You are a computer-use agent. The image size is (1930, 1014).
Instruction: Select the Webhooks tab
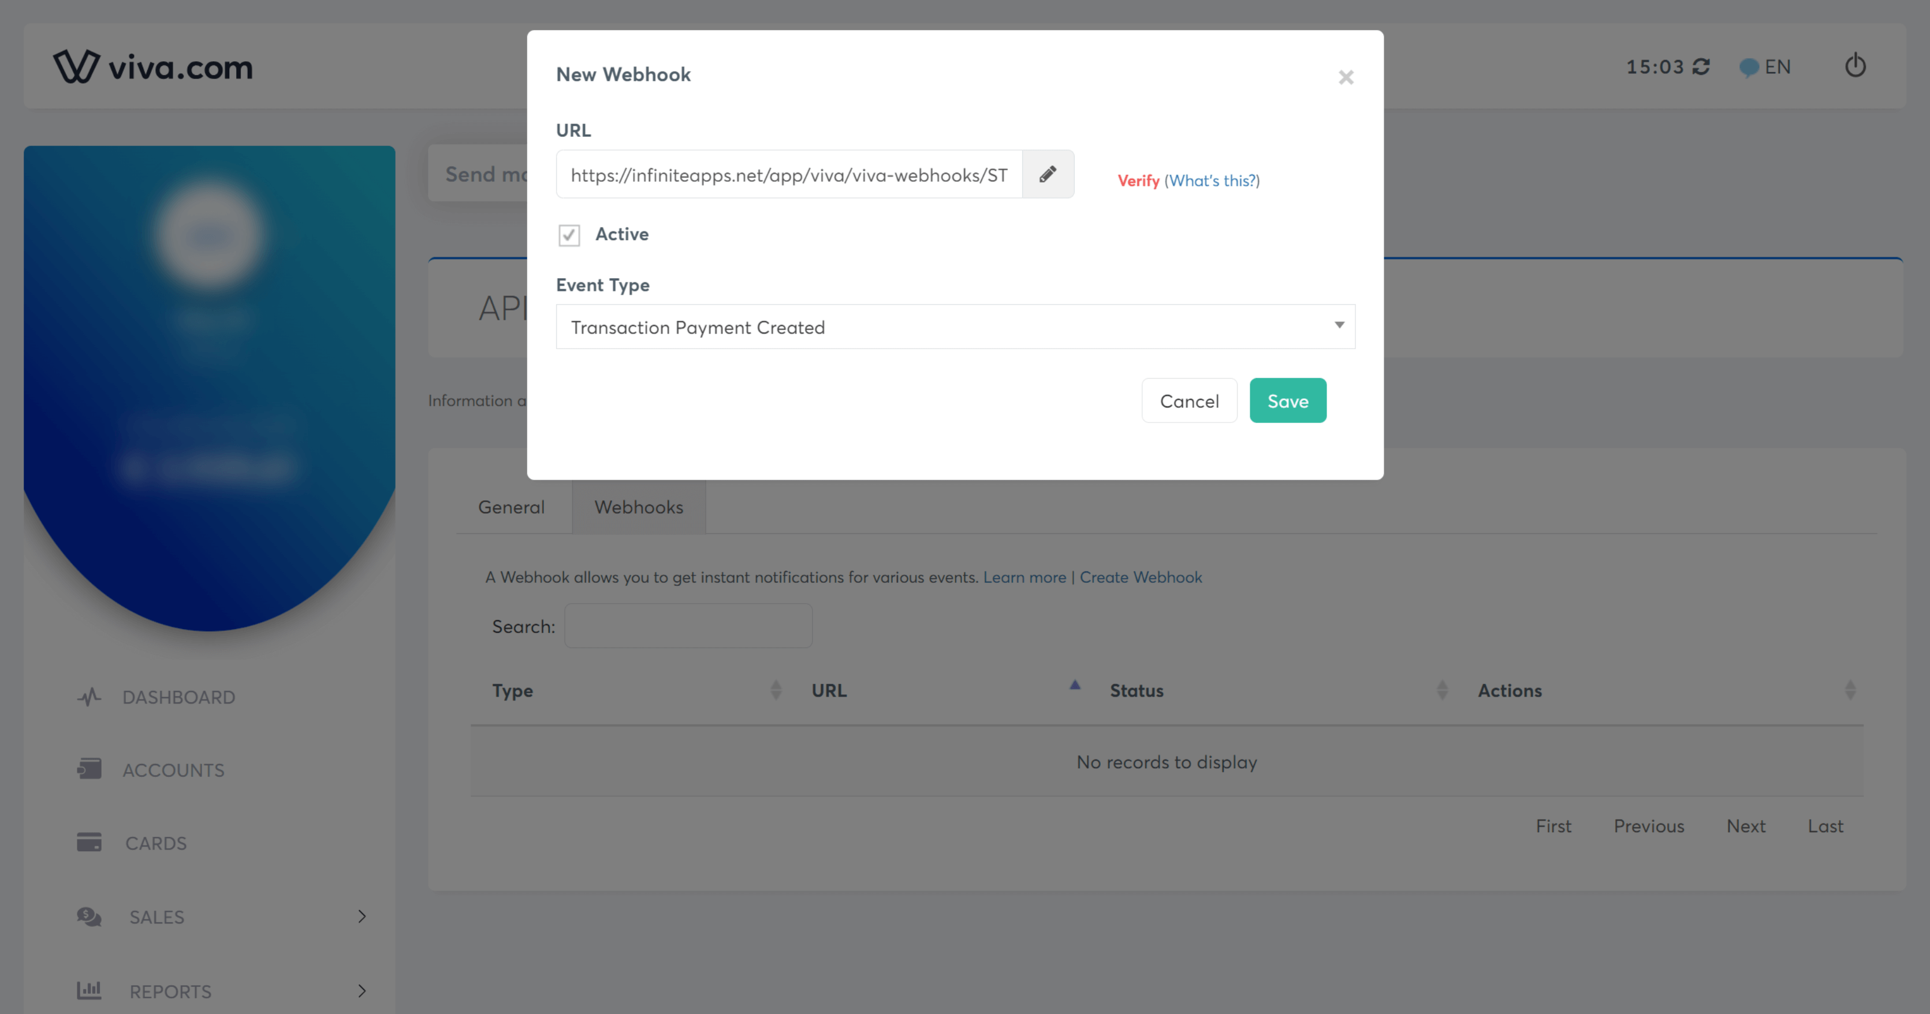(639, 507)
